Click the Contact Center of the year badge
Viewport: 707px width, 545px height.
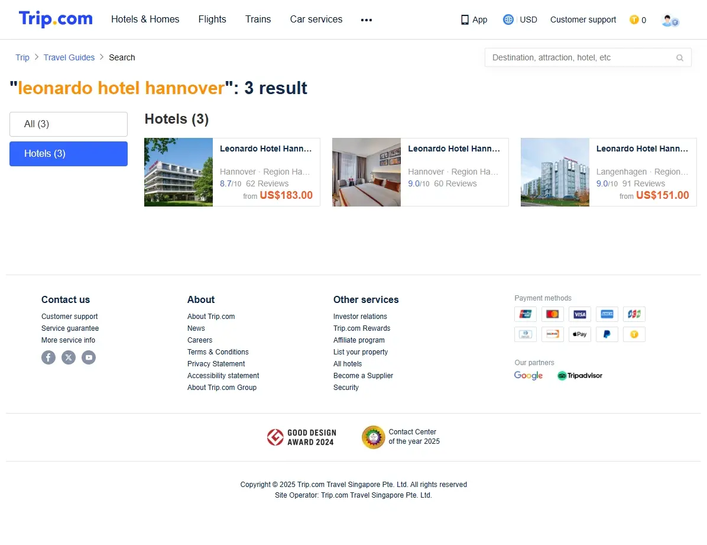point(401,437)
